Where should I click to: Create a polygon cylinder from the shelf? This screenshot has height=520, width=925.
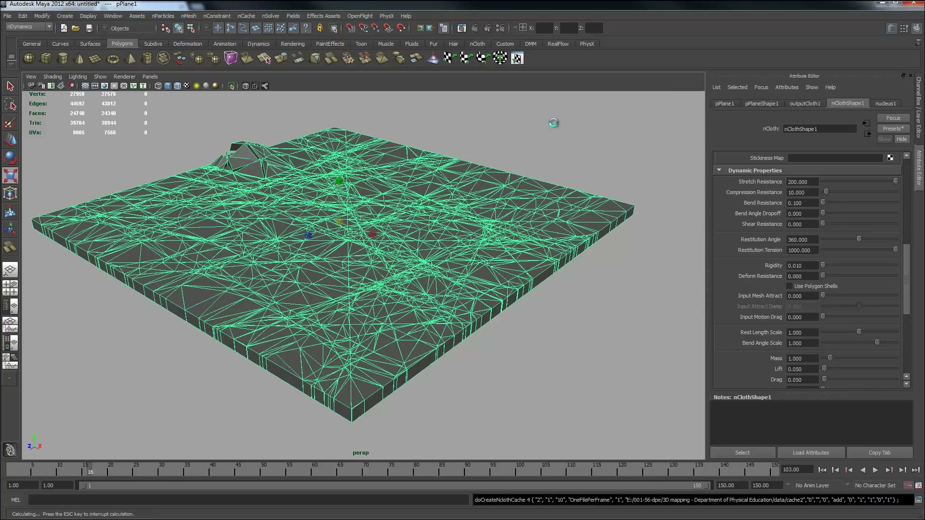point(63,58)
